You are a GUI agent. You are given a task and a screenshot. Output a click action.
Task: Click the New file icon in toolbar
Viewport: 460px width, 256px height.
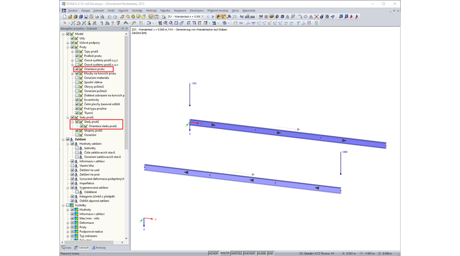point(65,17)
